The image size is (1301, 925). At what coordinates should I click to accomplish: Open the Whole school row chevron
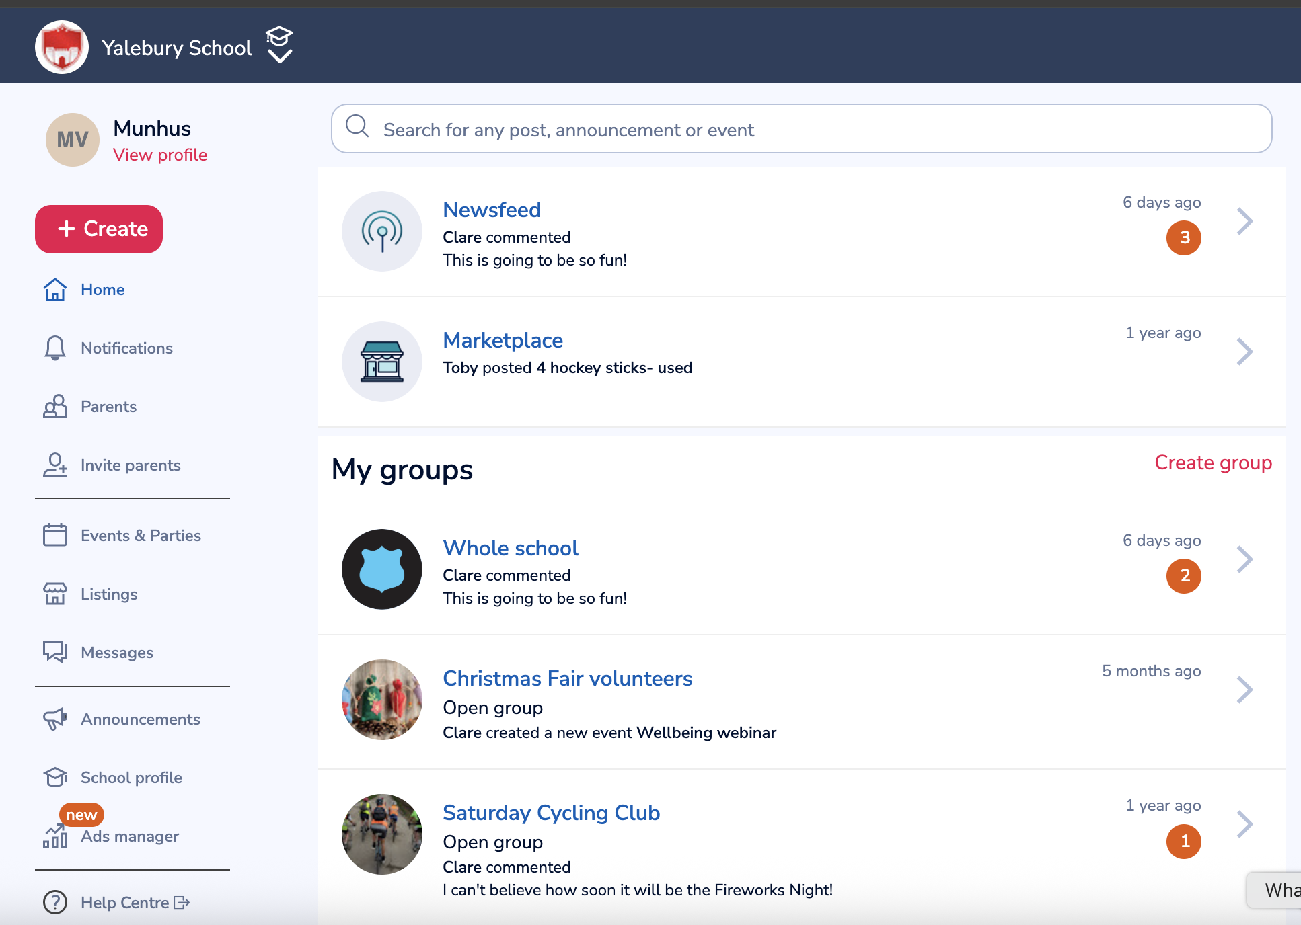pyautogui.click(x=1244, y=559)
